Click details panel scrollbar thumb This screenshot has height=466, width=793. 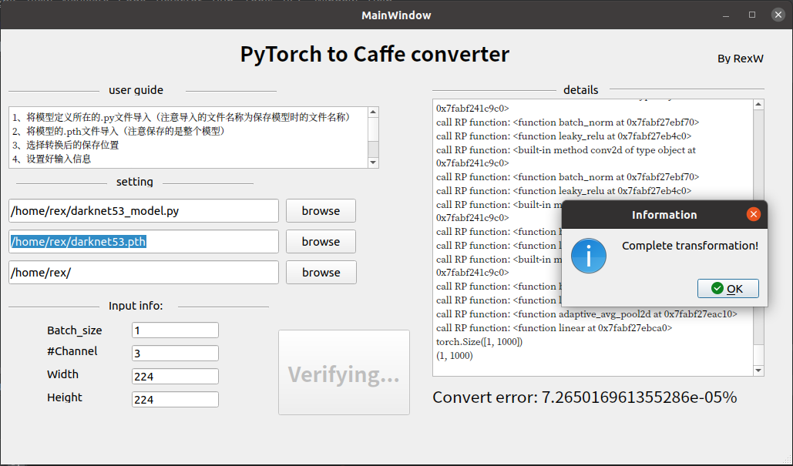tap(758, 355)
